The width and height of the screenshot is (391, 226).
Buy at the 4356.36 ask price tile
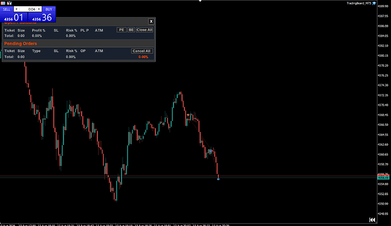pos(42,18)
